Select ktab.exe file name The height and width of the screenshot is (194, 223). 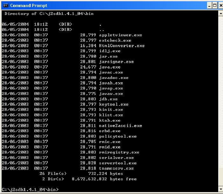pos(110,120)
